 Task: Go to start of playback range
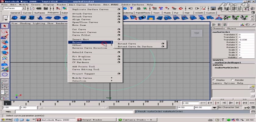point(203,103)
